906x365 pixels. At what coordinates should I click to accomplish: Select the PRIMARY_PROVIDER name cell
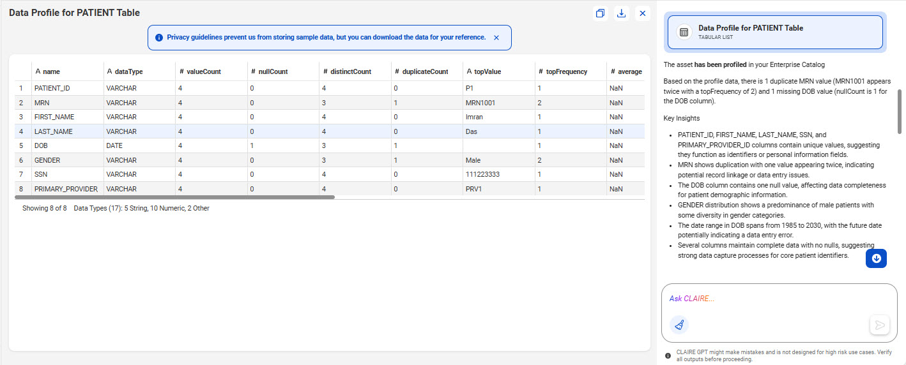[x=67, y=189]
